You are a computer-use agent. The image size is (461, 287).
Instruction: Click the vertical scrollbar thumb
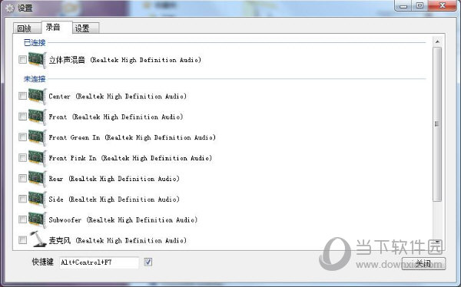coord(437,124)
